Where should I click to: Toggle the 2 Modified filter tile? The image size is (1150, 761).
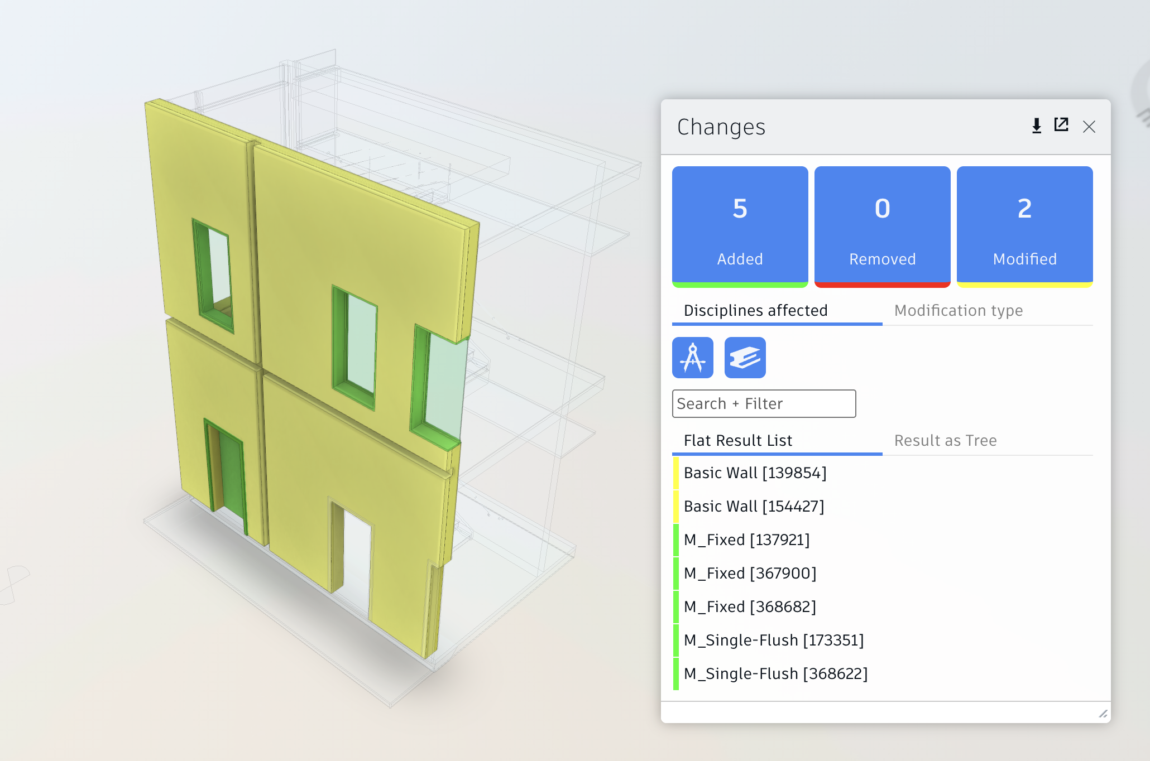coord(1024,227)
